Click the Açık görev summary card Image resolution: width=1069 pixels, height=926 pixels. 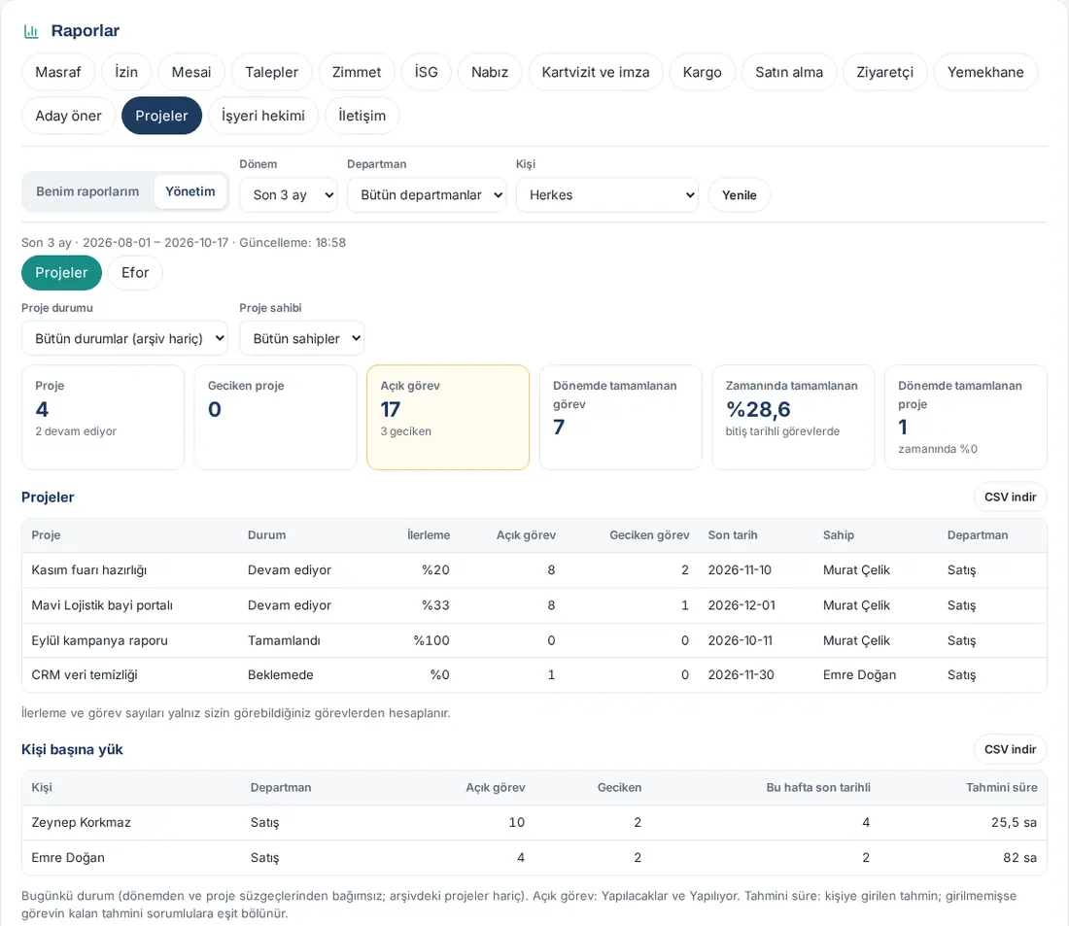pyautogui.click(x=448, y=417)
